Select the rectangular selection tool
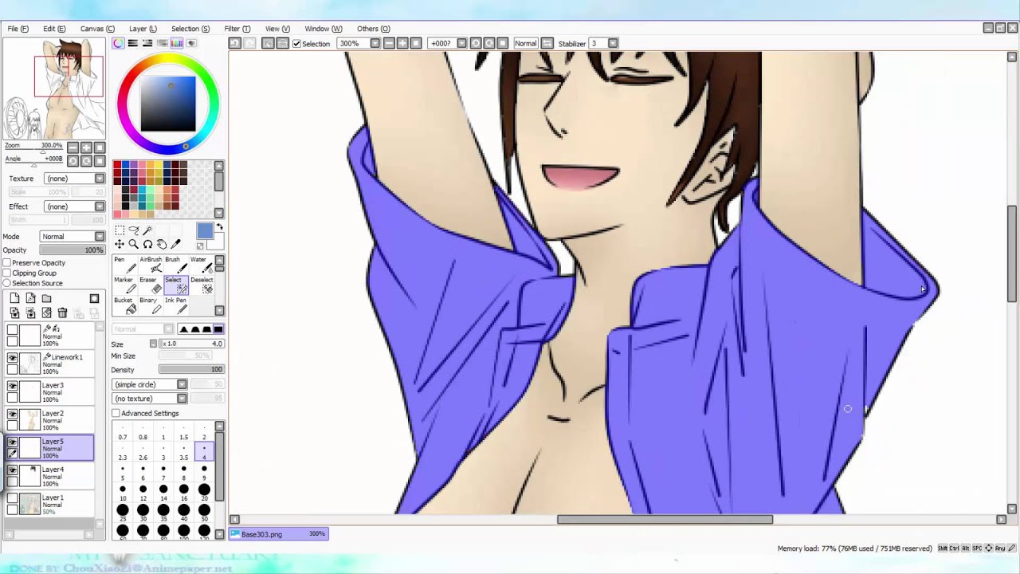1020x574 pixels. pos(119,230)
